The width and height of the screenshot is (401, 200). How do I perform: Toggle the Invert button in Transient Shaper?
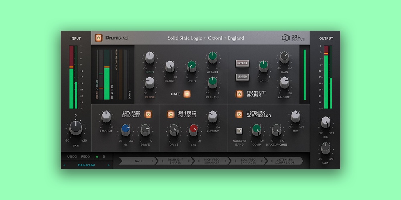pos(242,64)
